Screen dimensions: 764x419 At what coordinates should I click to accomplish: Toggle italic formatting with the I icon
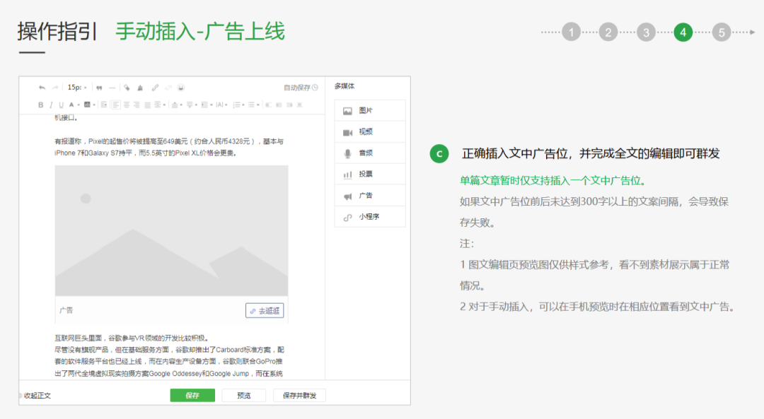(51, 105)
